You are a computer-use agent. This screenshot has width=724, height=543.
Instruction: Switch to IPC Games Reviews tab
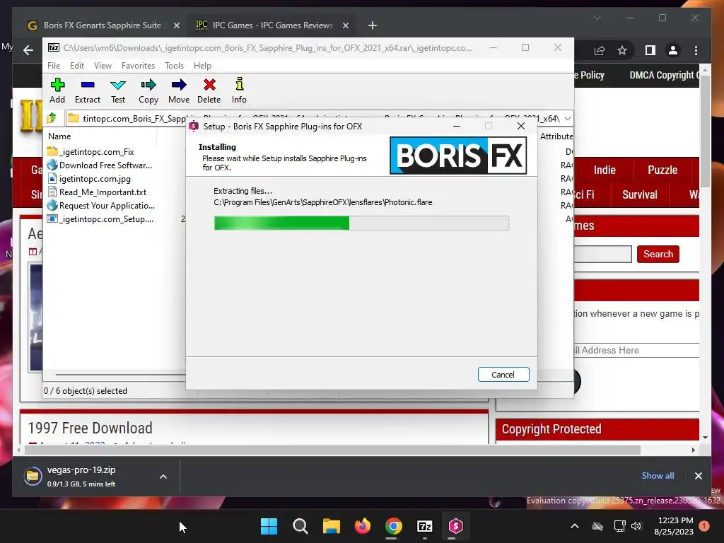click(x=272, y=25)
